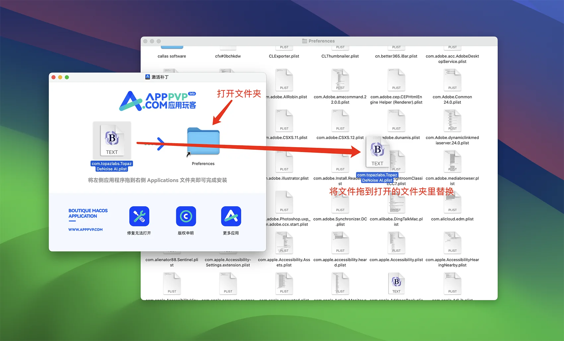Click the 修复无法打开 repair tool icon
This screenshot has height=341, width=564.
(x=139, y=216)
